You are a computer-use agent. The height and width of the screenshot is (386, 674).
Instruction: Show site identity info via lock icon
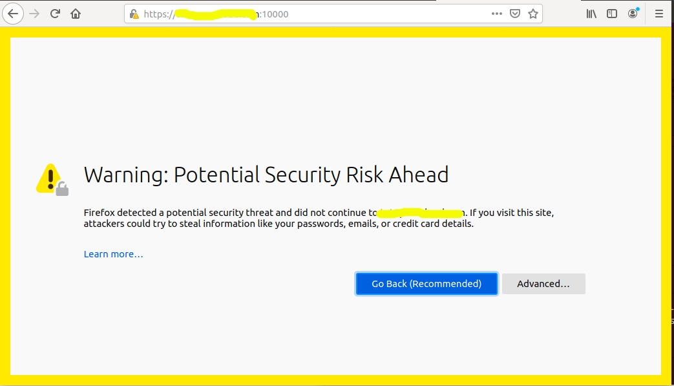pos(134,14)
